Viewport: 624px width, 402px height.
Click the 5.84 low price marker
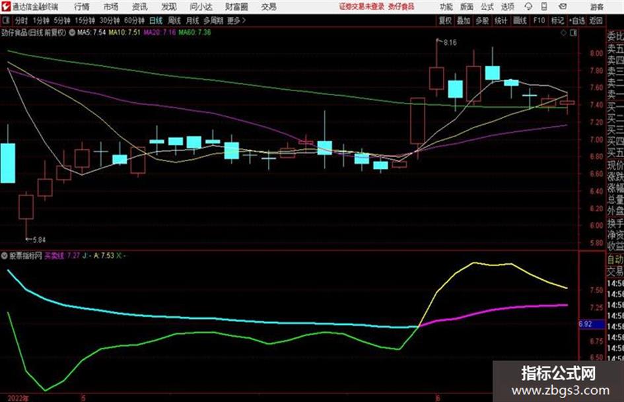[39, 240]
